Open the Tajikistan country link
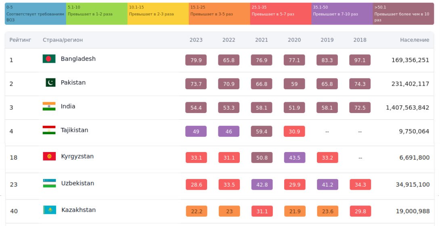 [x=74, y=130]
